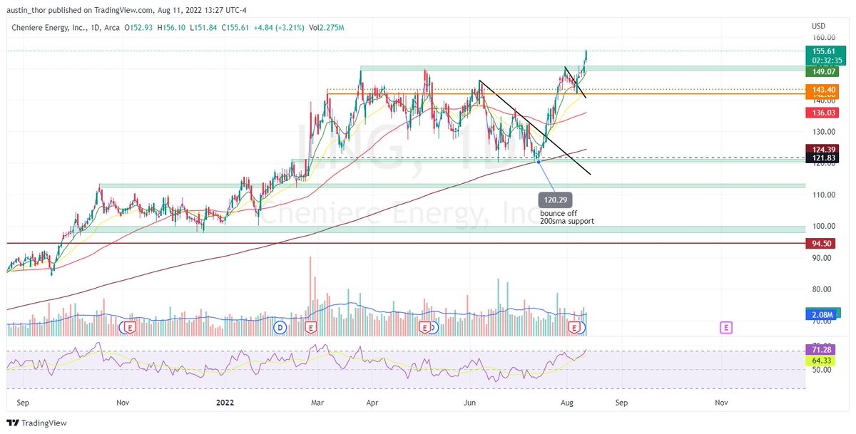Click the 110.00 price axis tick
Viewport: 856px width, 434px height.
[x=823, y=195]
